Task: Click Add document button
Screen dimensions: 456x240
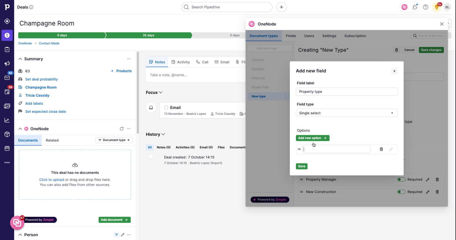Action: coord(115,220)
